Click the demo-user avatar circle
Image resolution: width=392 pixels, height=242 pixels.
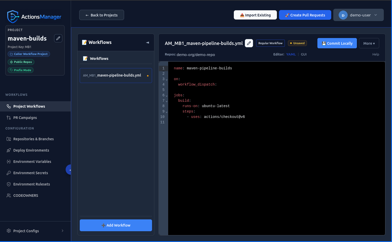coord(343,15)
